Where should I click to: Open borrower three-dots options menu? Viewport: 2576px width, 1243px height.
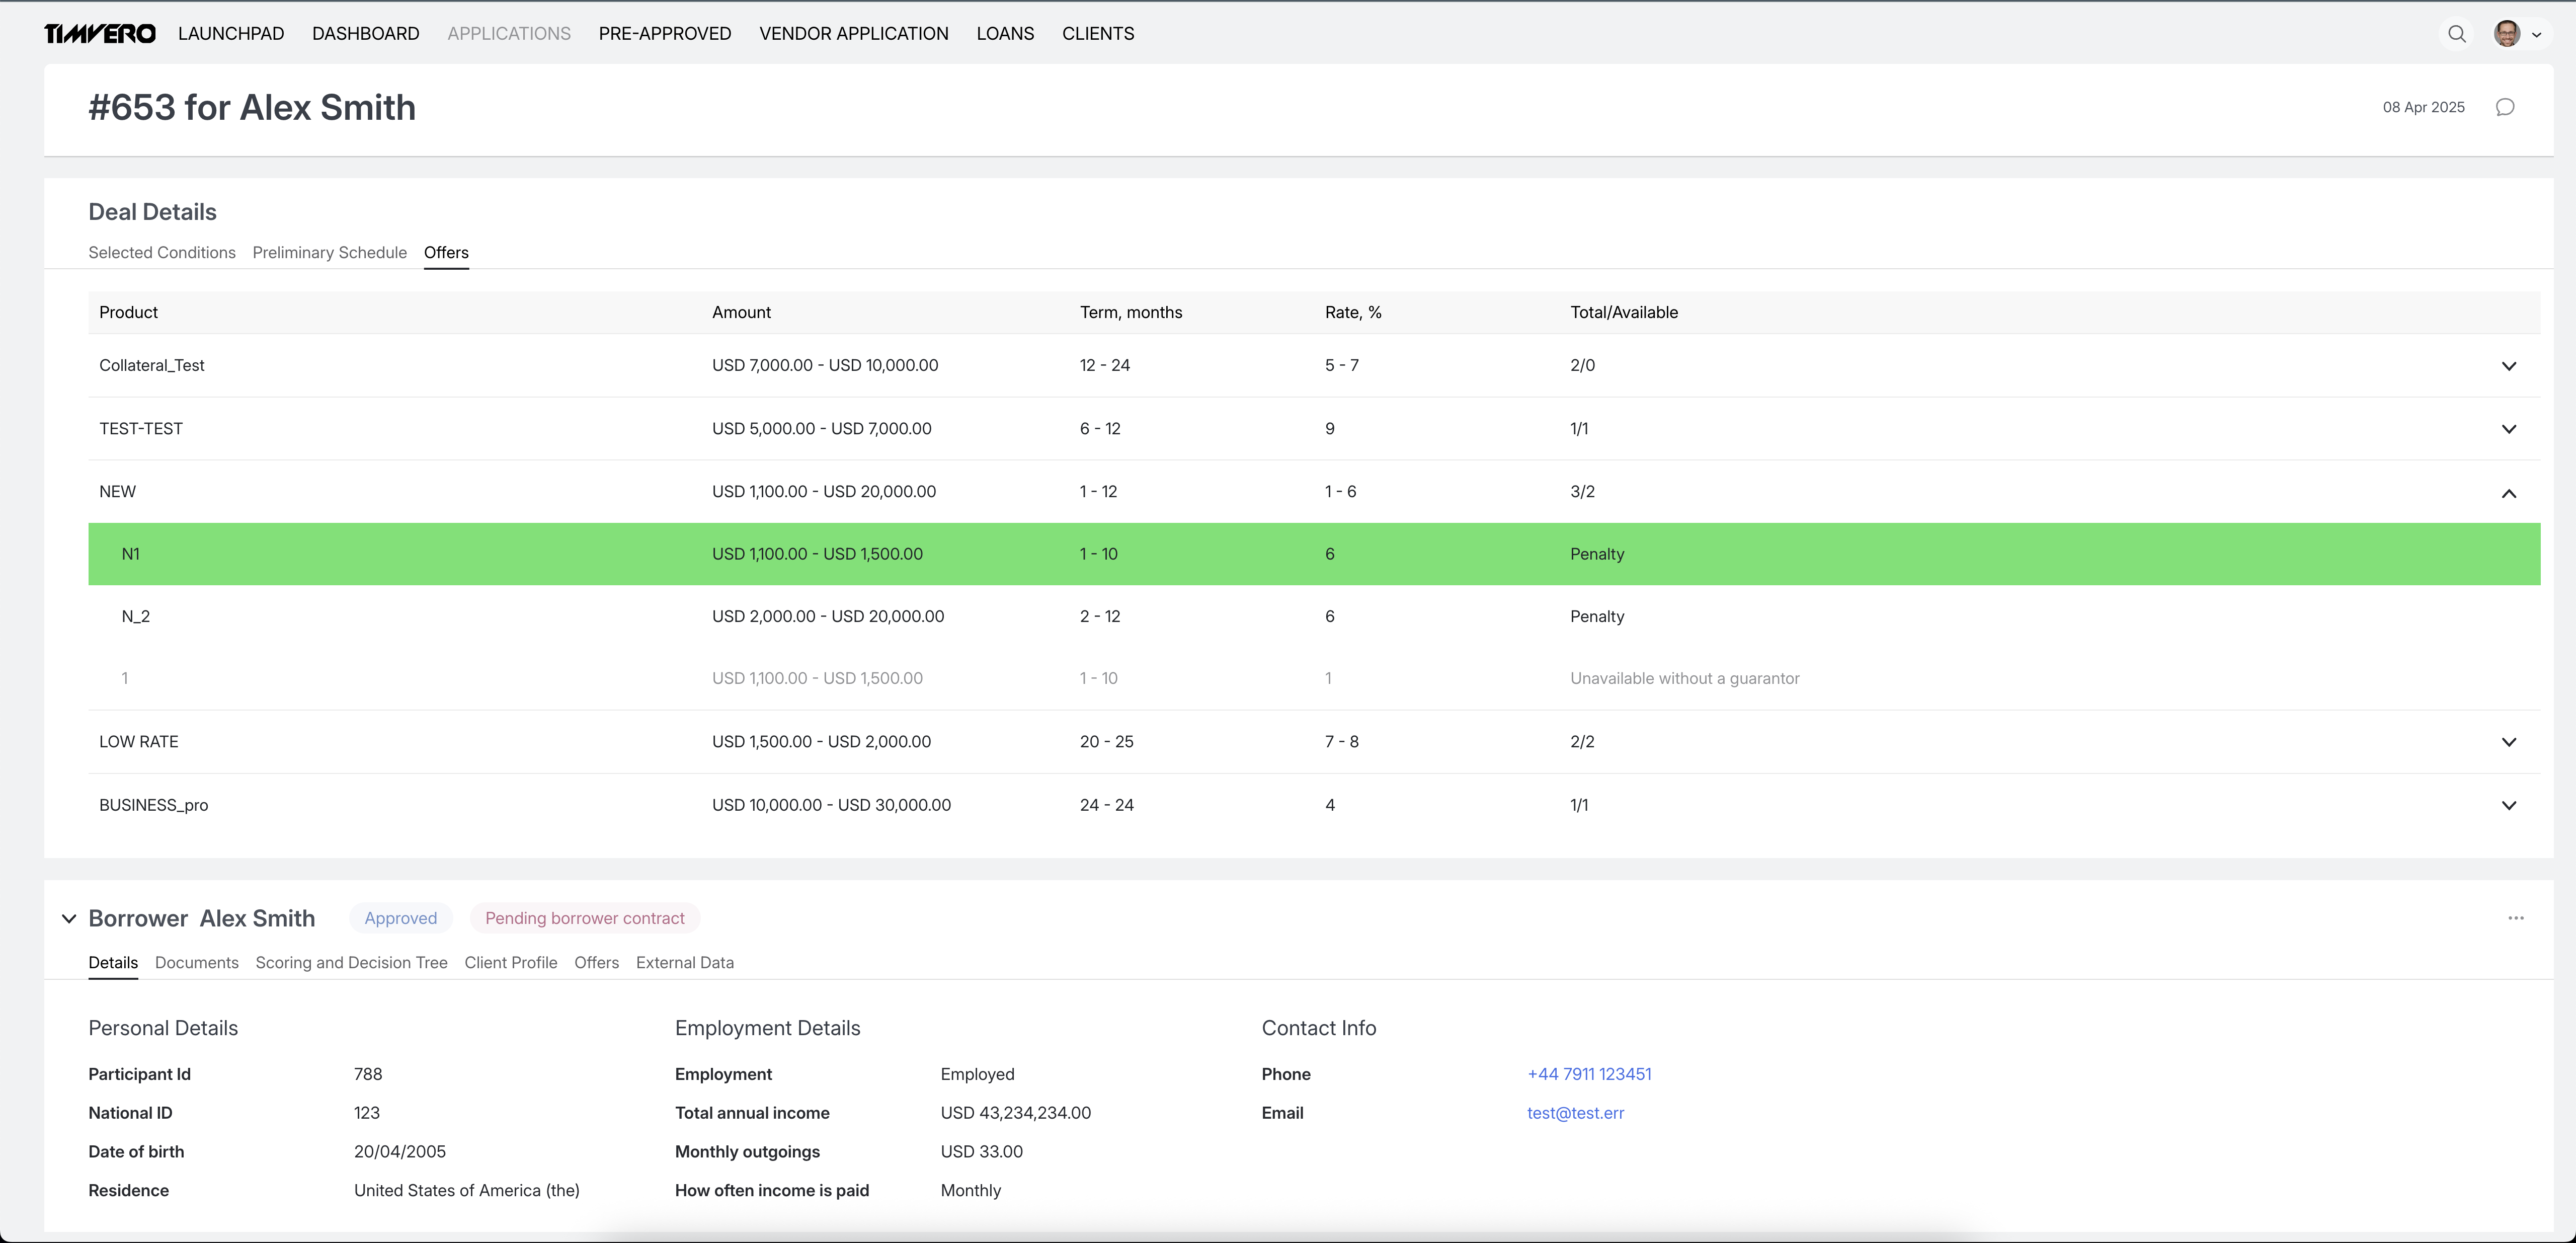tap(2515, 918)
